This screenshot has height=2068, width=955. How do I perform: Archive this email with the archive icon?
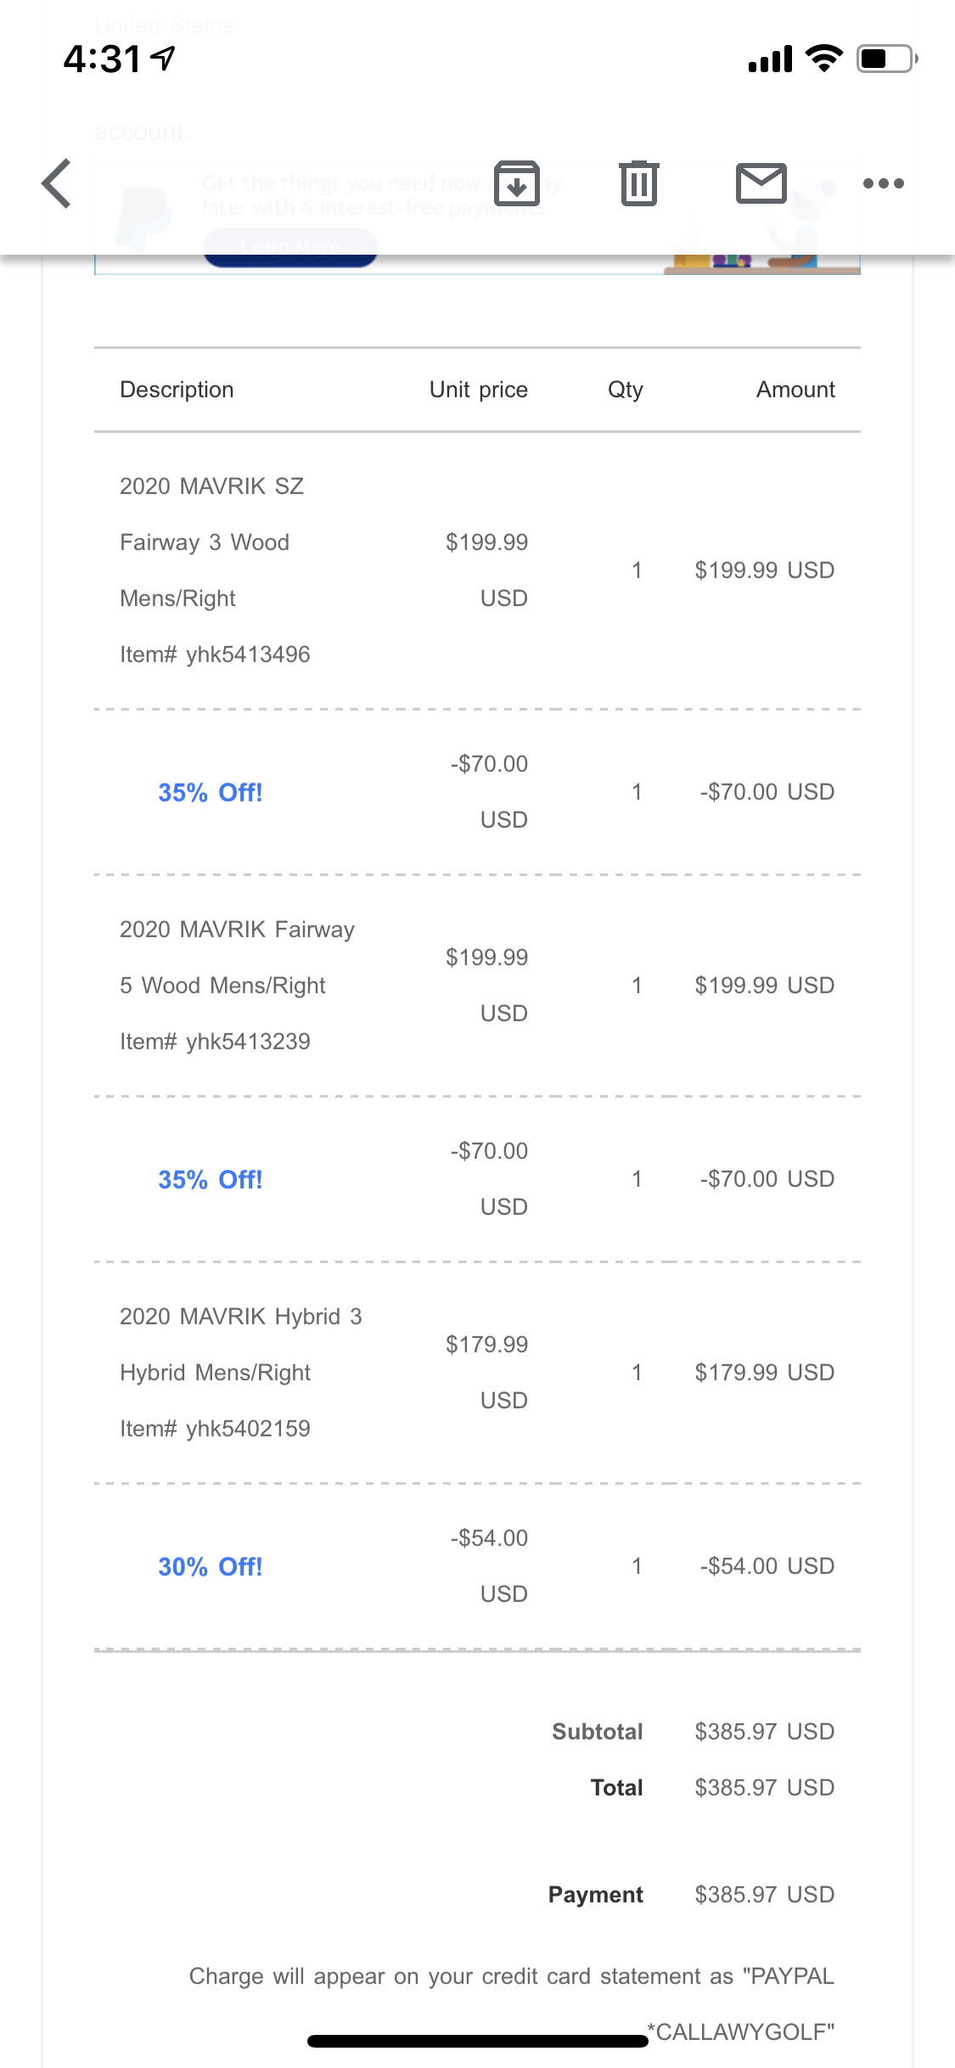click(517, 183)
